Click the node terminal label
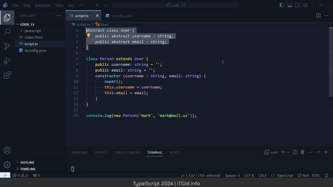Image resolution: width=333 pixels, height=187 pixels. (271, 152)
